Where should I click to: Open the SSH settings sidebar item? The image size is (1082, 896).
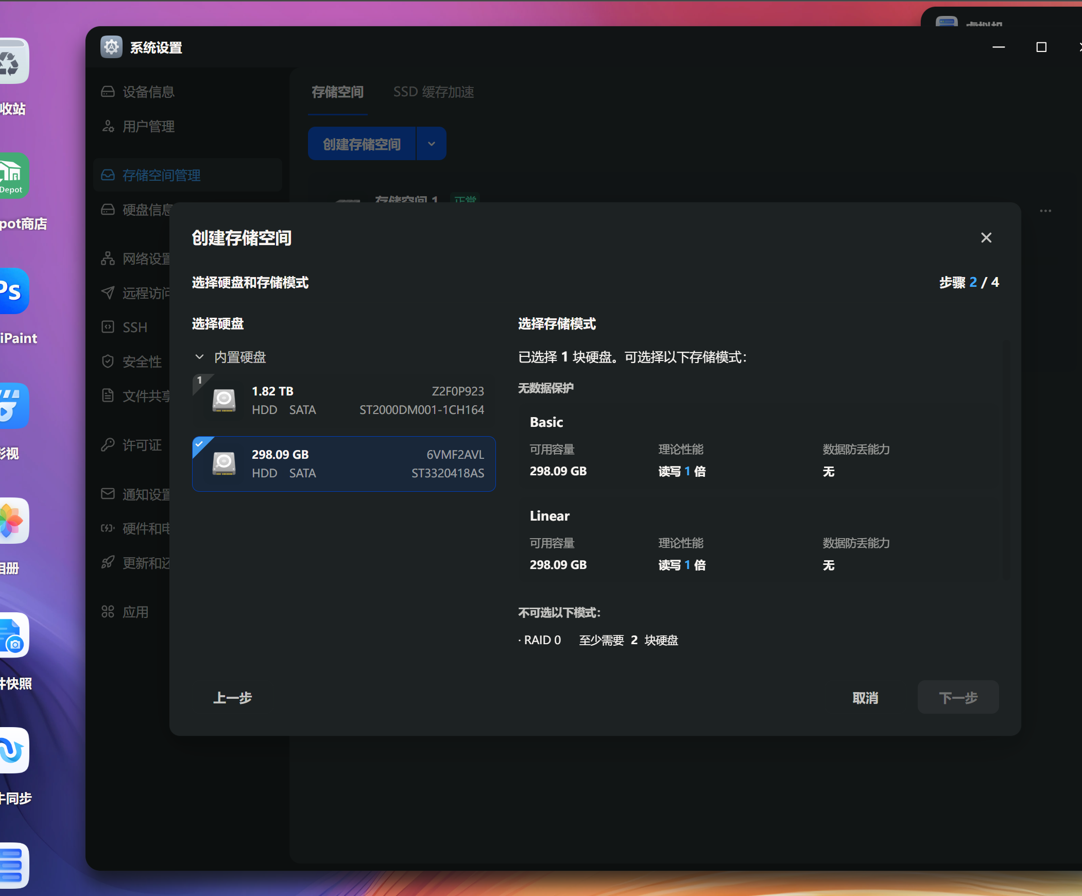click(x=134, y=327)
